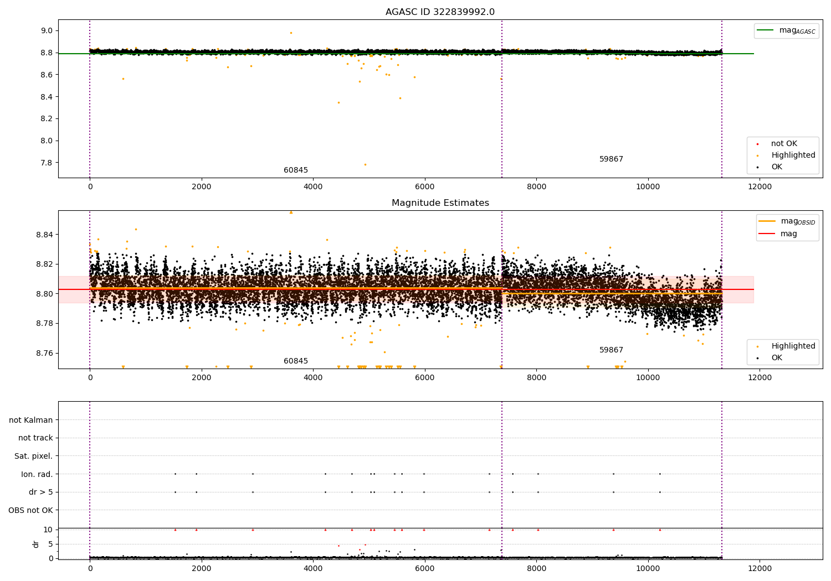Click the 'AGASC ID 322839992.0' plot title
The width and height of the screenshot is (831, 581).
tap(440, 12)
